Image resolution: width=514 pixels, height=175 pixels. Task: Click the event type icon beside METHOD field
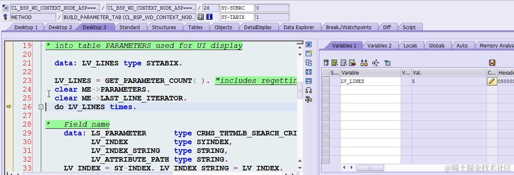[x=5, y=17]
